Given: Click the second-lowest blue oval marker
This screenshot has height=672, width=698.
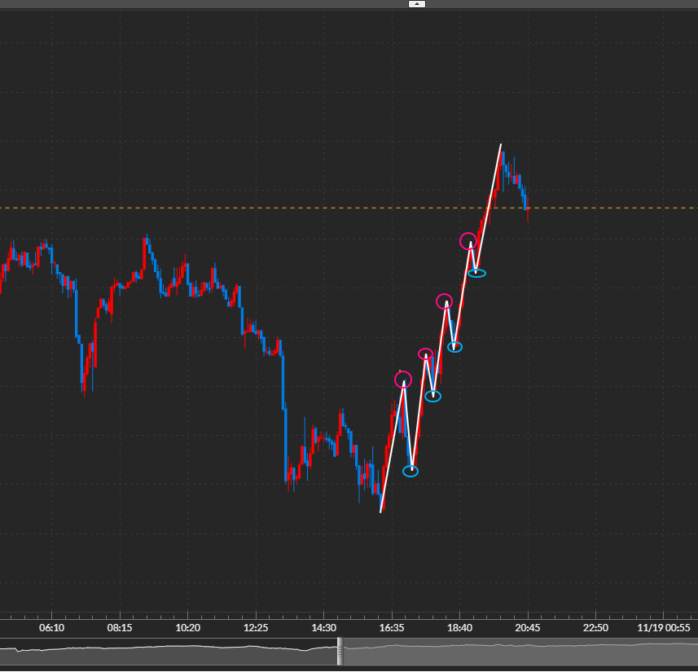Looking at the screenshot, I should coord(433,397).
